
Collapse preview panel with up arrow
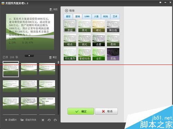pyautogui.click(x=29, y=56)
